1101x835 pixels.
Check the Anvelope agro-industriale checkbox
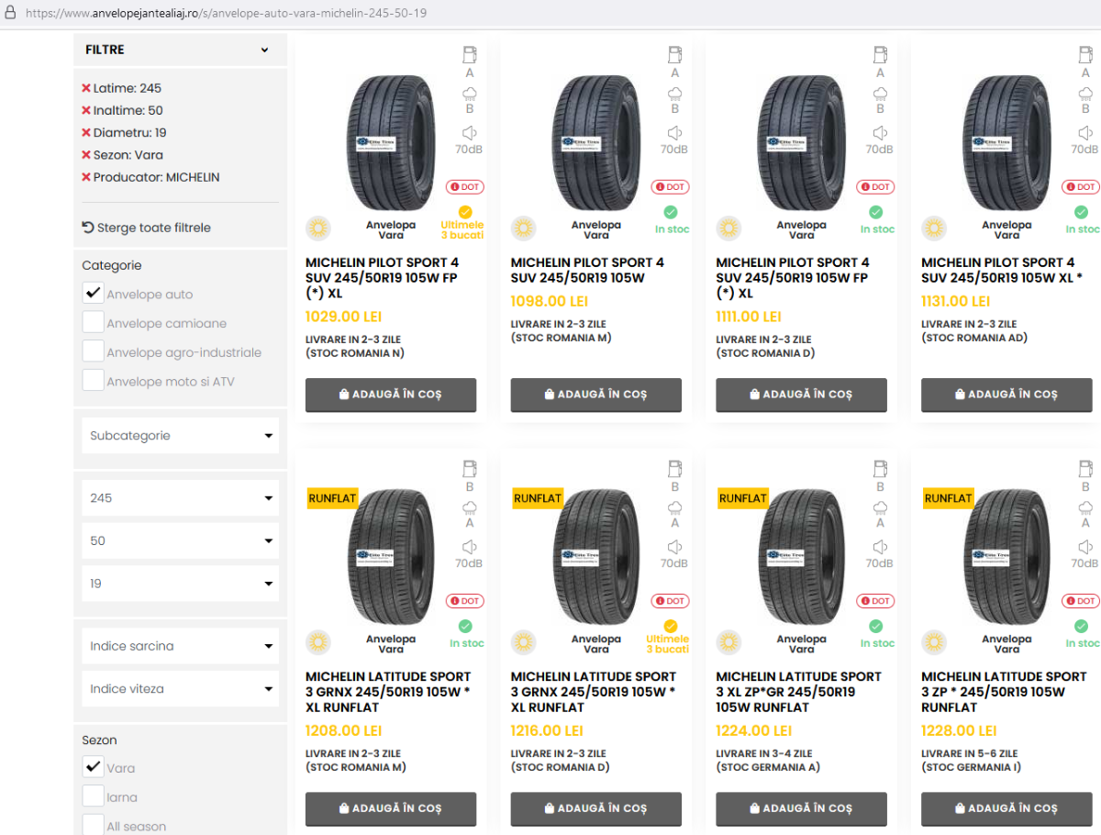tap(93, 351)
